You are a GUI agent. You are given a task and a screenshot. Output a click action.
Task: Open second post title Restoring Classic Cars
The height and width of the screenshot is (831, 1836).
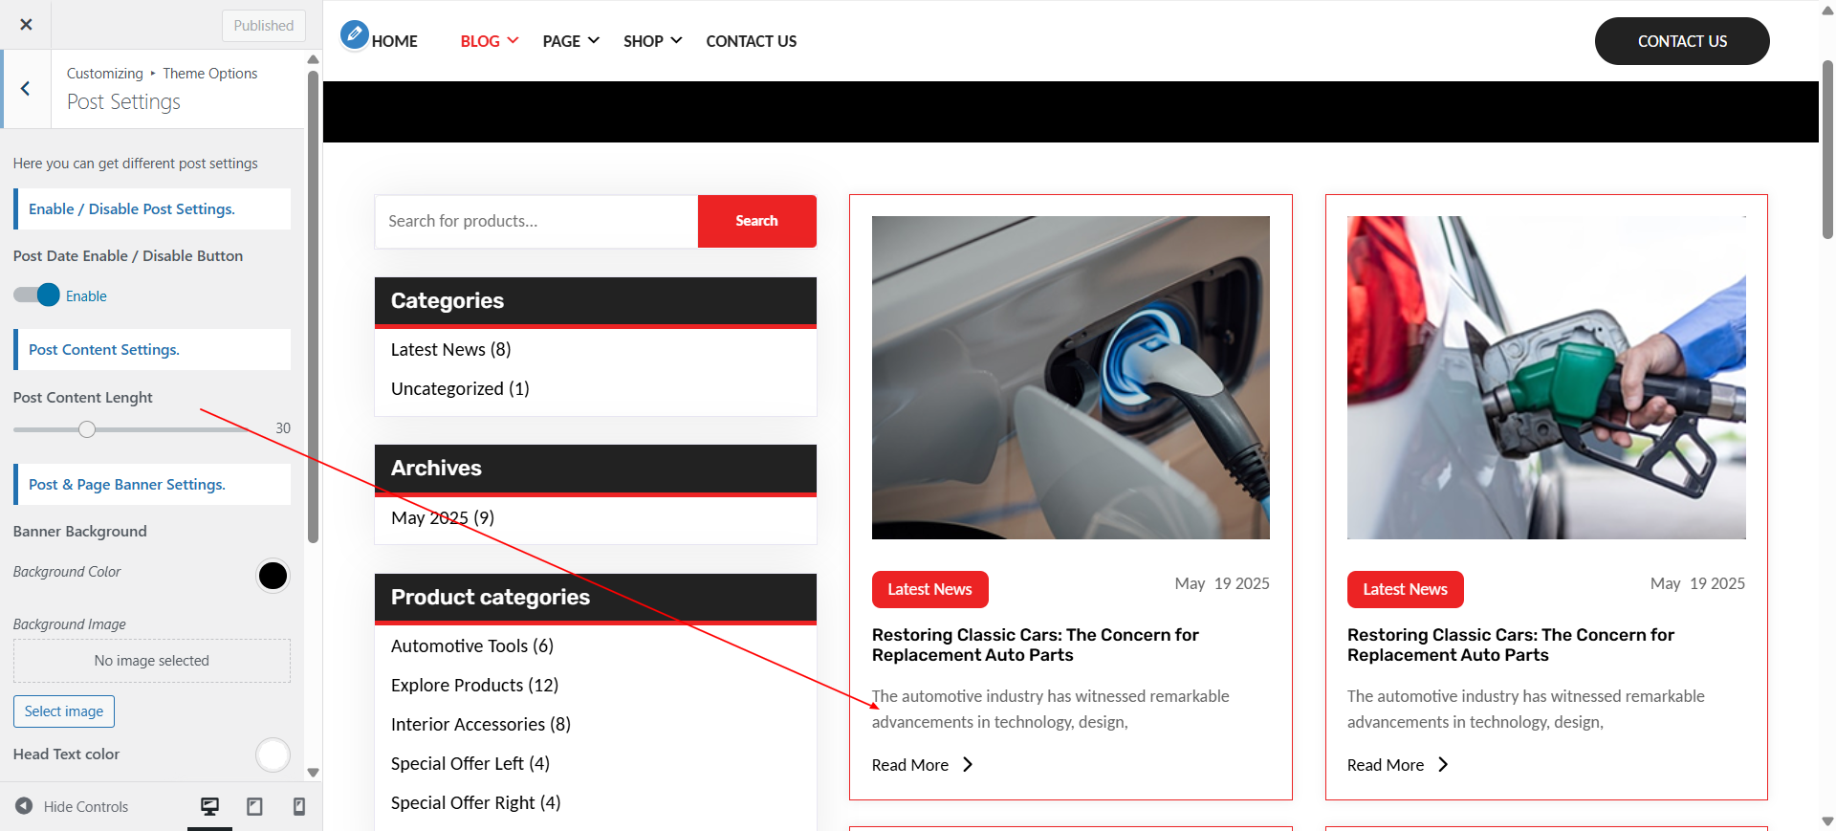pos(1510,645)
